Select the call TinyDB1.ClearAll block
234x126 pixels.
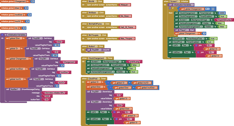click(x=98, y=50)
